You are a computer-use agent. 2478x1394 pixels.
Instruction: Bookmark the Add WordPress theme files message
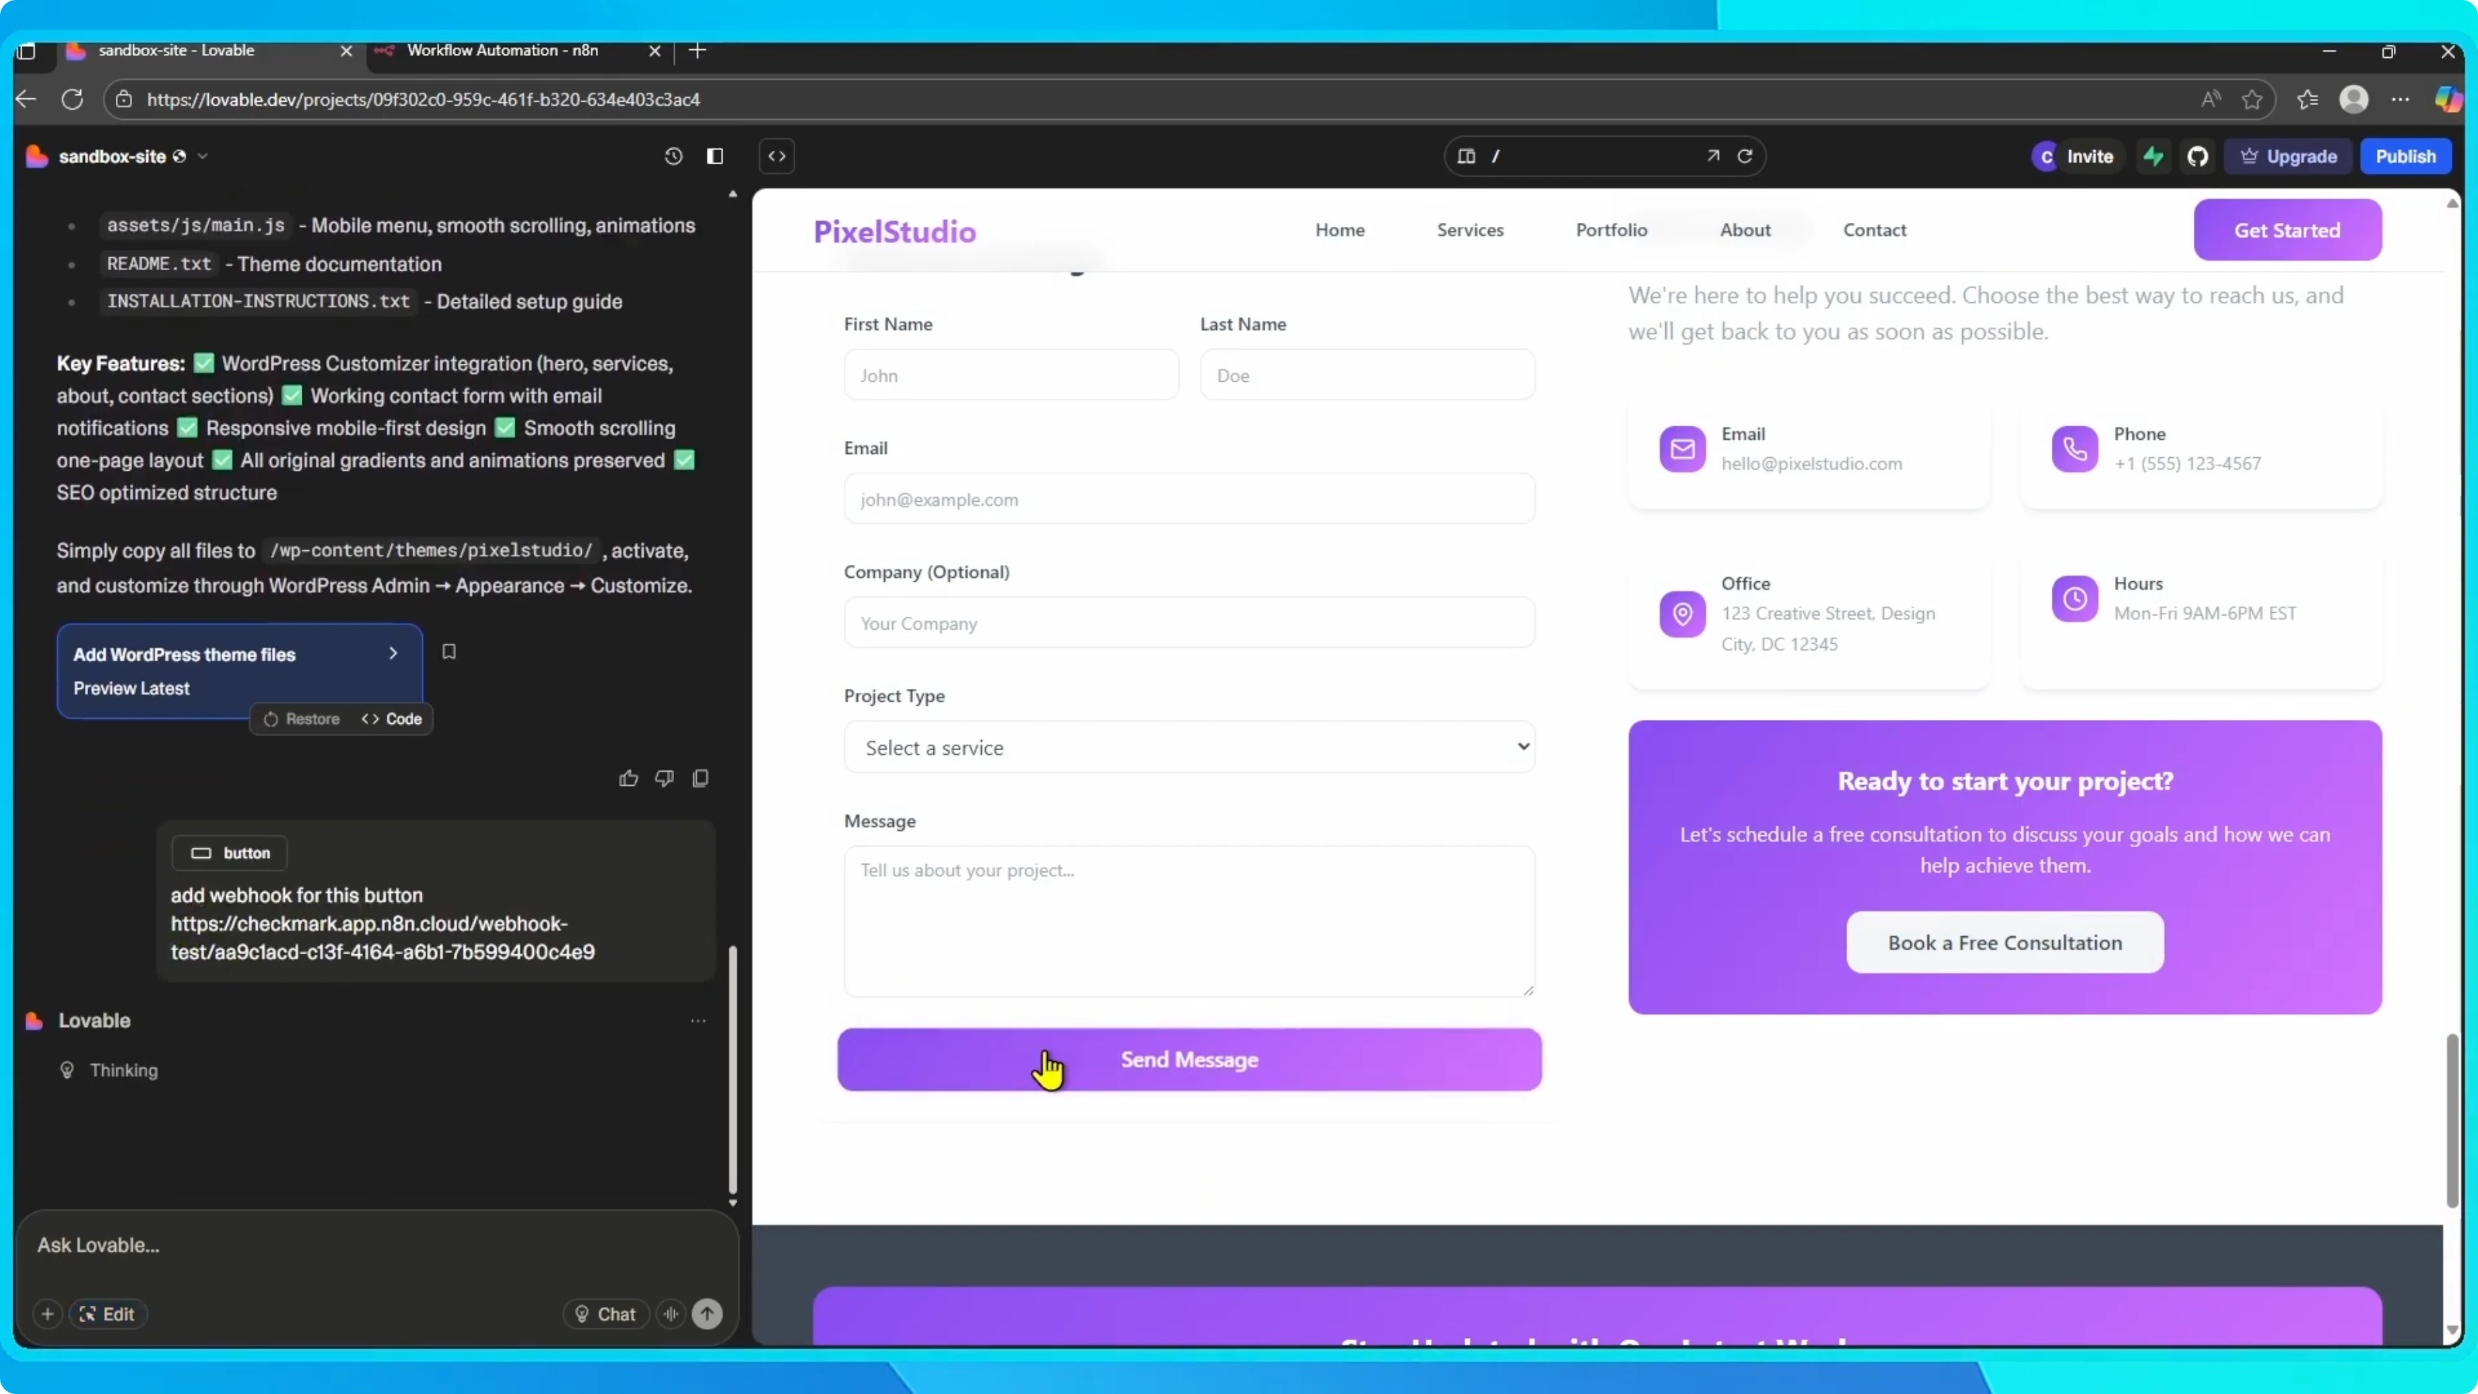[448, 651]
